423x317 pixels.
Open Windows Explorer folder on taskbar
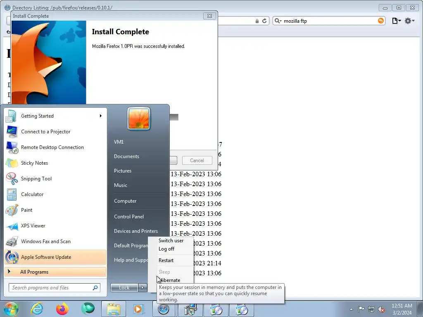[x=114, y=309]
